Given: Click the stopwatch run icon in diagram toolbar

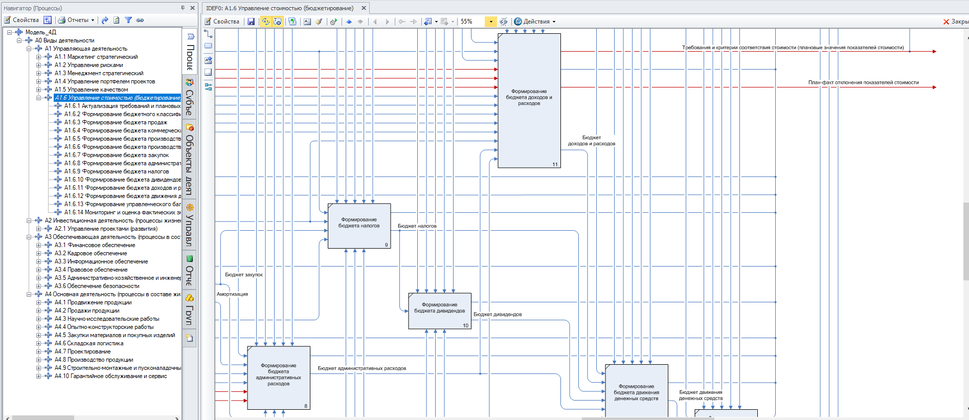Looking at the screenshot, I should (333, 21).
